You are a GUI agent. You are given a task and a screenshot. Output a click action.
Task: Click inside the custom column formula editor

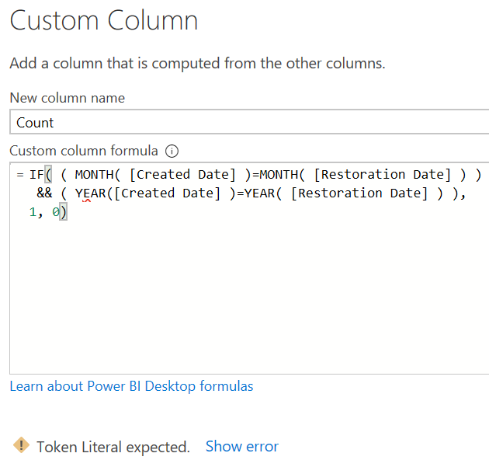(249, 268)
